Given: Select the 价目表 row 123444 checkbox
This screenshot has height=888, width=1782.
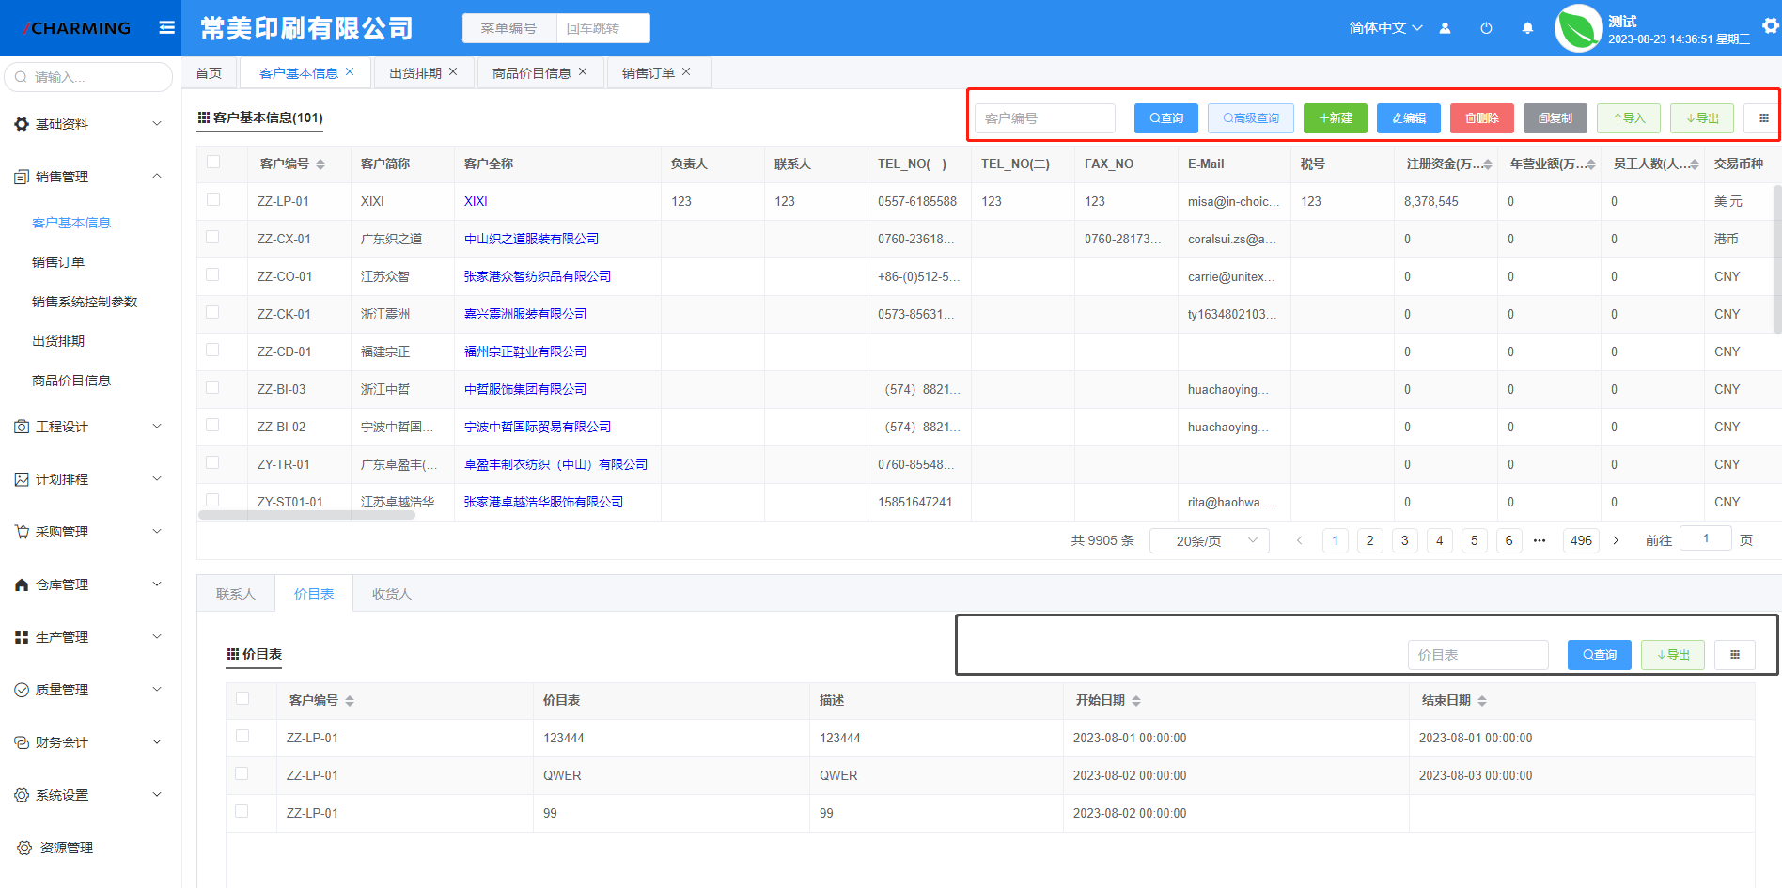Looking at the screenshot, I should 242,736.
